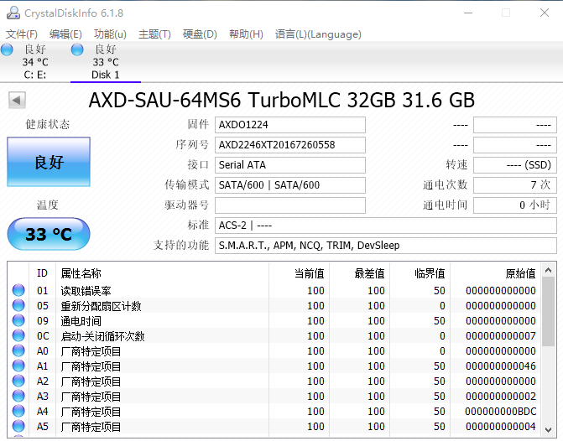Click raw value 000000000002
The image size is (563, 441).
(x=501, y=397)
